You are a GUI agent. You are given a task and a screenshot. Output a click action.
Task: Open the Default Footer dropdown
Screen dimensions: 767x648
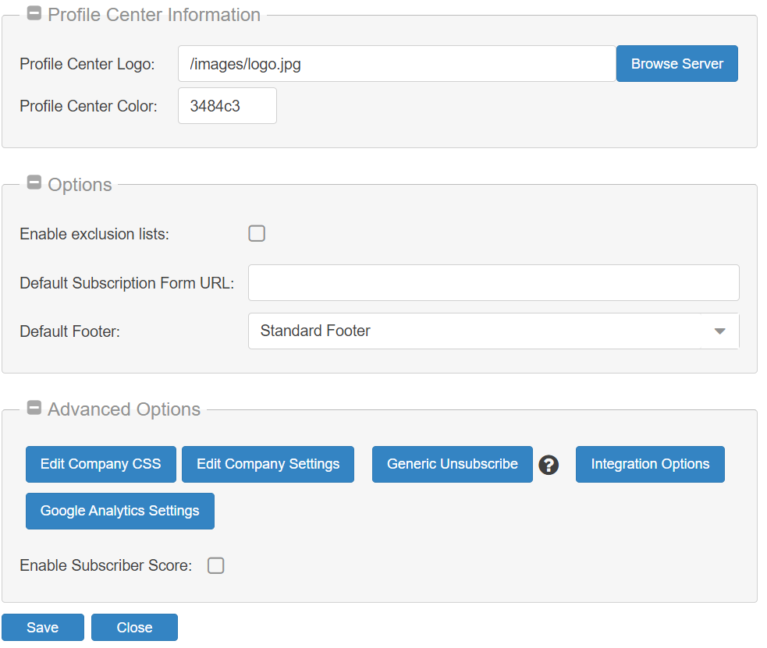pyautogui.click(x=494, y=331)
